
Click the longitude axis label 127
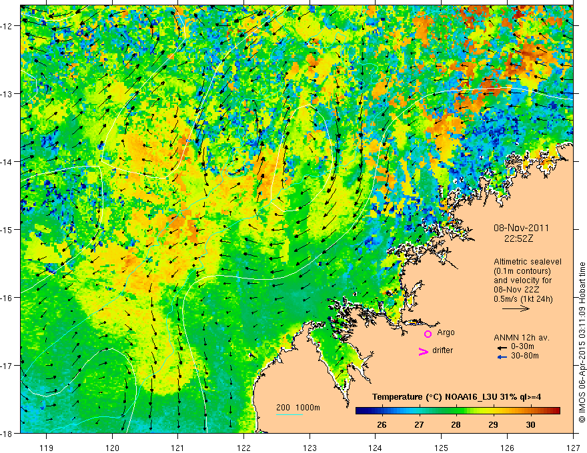pos(573,448)
